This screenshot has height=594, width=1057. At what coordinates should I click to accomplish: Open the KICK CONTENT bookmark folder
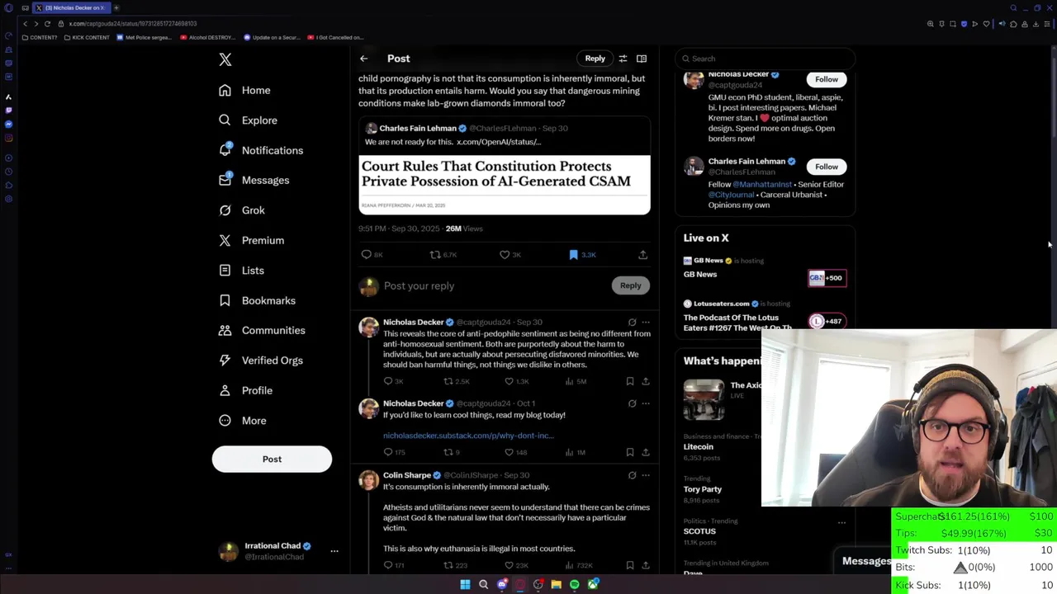coord(87,37)
